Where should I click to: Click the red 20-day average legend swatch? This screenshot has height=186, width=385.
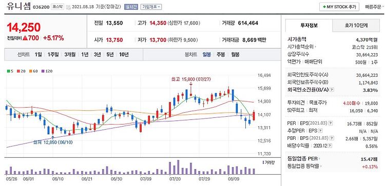pyautogui.click(x=18, y=71)
